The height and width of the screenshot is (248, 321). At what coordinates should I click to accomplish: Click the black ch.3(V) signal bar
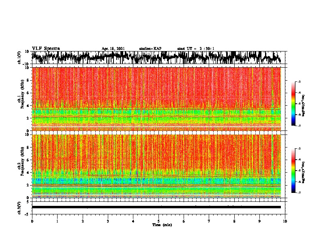click(156, 207)
